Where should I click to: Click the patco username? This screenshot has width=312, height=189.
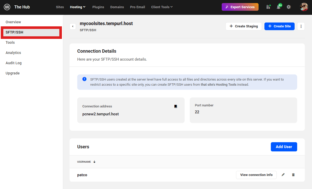82,175
